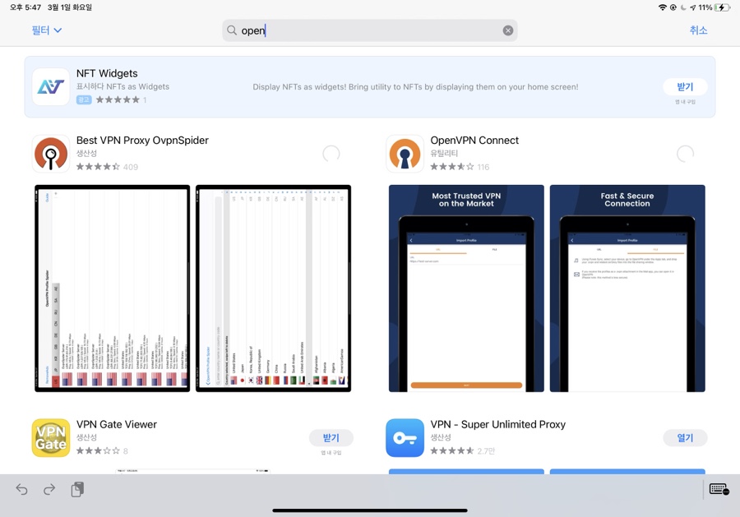Tap the redo arrow in keyboard bar
Viewport: 740px width, 517px height.
[x=49, y=490]
